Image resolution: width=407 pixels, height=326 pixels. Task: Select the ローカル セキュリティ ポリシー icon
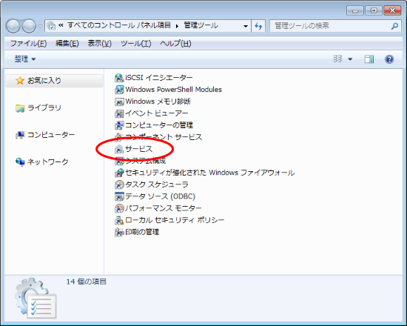(x=119, y=221)
